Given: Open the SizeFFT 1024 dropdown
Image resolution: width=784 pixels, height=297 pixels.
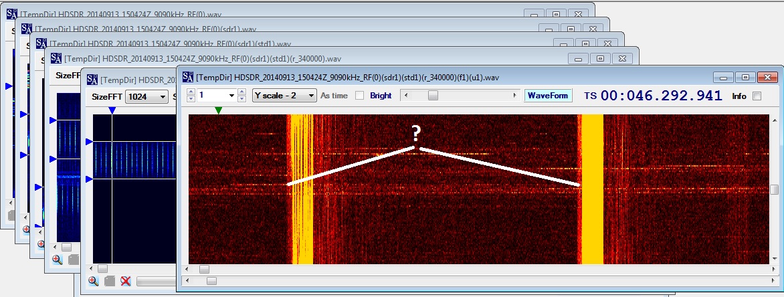Looking at the screenshot, I should tap(146, 96).
